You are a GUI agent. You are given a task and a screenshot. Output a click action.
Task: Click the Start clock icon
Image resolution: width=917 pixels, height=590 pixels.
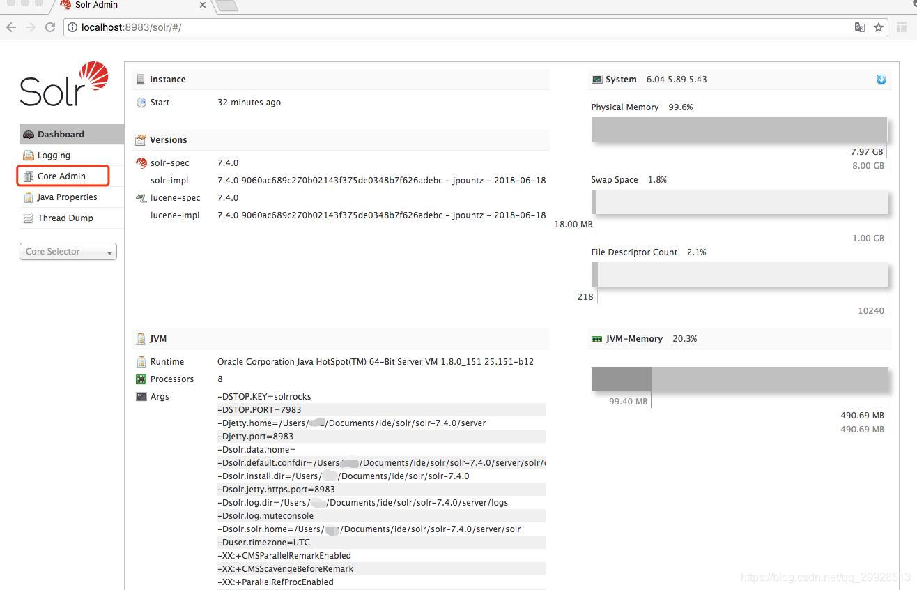pyautogui.click(x=141, y=103)
